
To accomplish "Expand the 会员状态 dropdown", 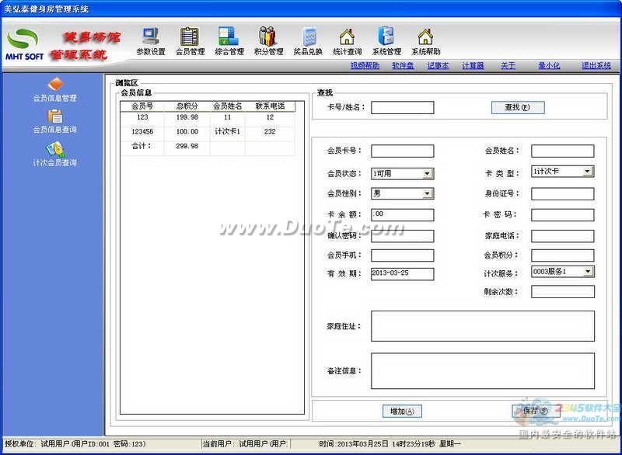I will click(x=428, y=173).
